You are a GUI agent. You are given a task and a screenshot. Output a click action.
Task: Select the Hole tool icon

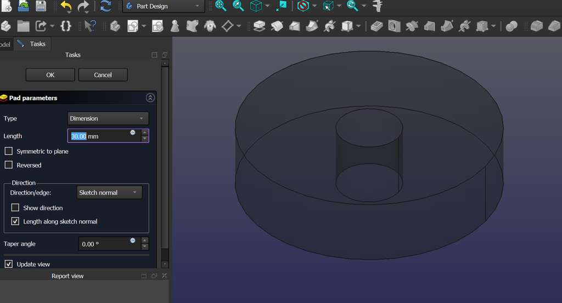[394, 26]
